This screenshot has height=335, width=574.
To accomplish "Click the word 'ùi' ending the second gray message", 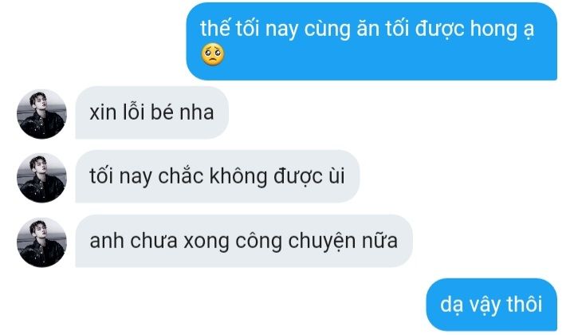I will tap(336, 175).
